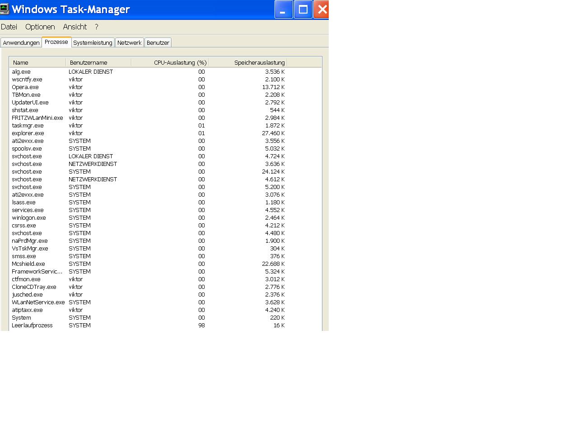Select the TBMon.exe process
This screenshot has height=434, width=578.
(165, 95)
